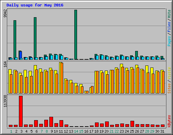Click the red KBytes bar for day 20
The image size is (173, 135).
(107, 124)
